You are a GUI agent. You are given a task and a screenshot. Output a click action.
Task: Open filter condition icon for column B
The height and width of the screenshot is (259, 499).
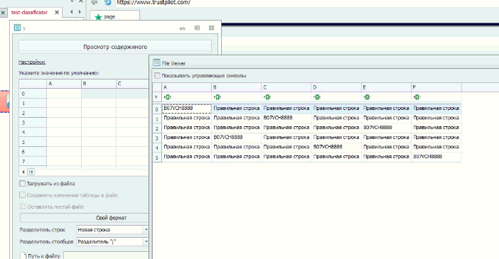tap(218, 97)
